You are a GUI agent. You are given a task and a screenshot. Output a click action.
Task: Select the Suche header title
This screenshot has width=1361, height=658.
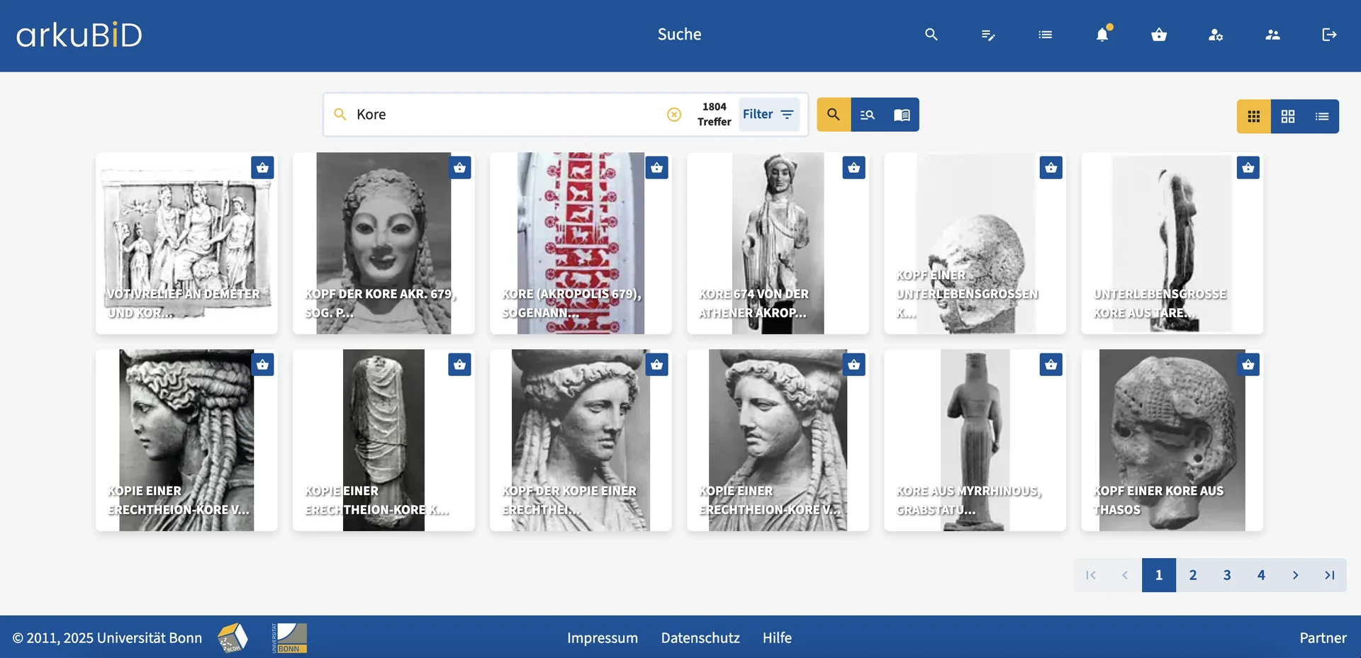(x=679, y=34)
